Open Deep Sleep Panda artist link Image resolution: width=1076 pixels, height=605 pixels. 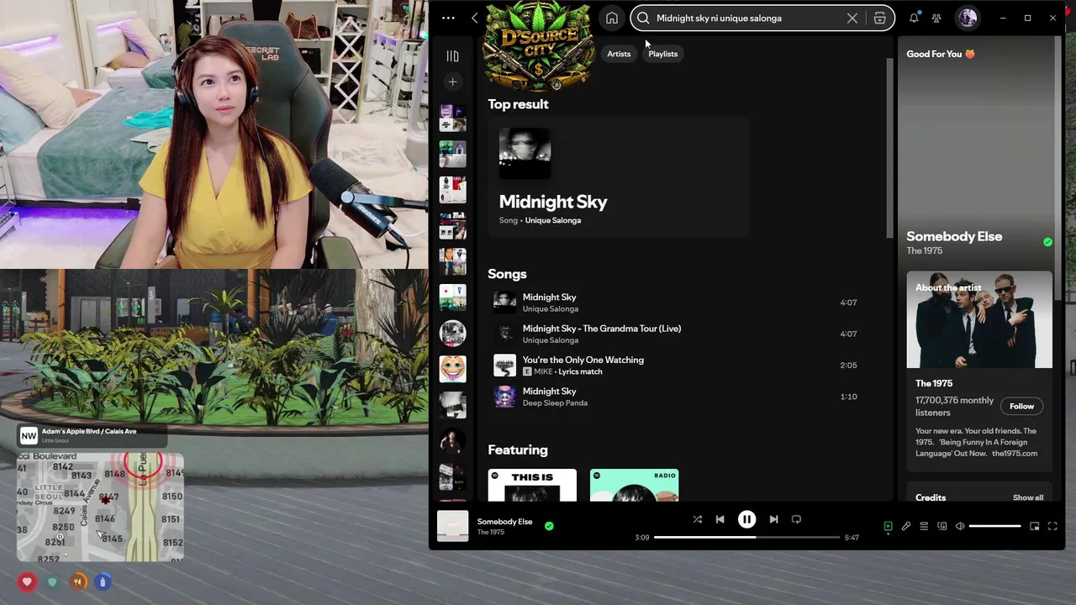tap(555, 402)
